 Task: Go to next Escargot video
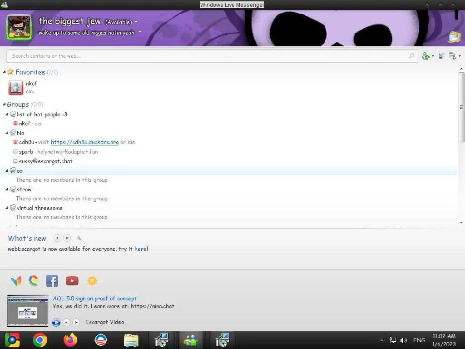tap(76, 322)
